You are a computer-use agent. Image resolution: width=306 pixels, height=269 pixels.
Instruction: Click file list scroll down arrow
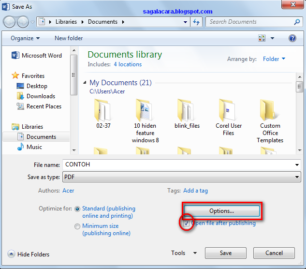click(x=300, y=150)
